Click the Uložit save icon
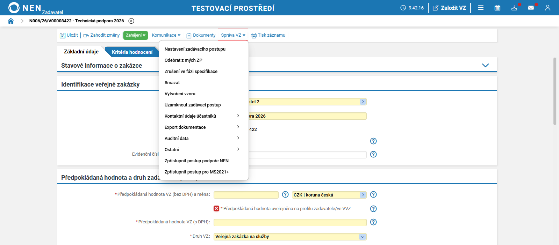This screenshot has width=559, height=245. (63, 35)
